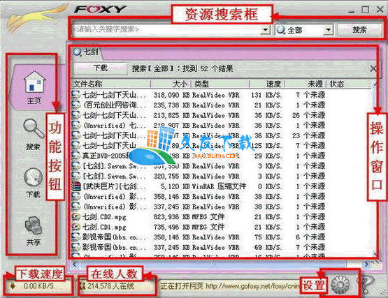Click the 0.00 KB/S download speed readout

point(38,286)
